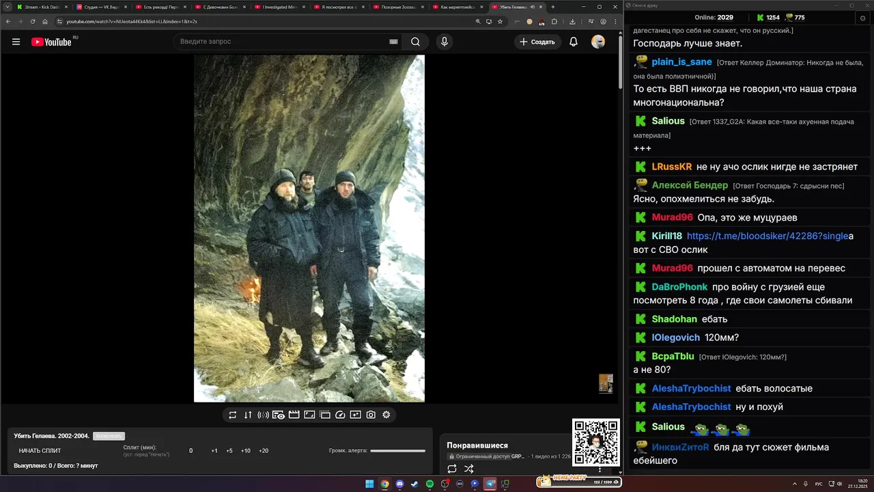Click the up-down arrows icon in player toolbar
Viewport: 874px width, 492px height.
pos(248,415)
